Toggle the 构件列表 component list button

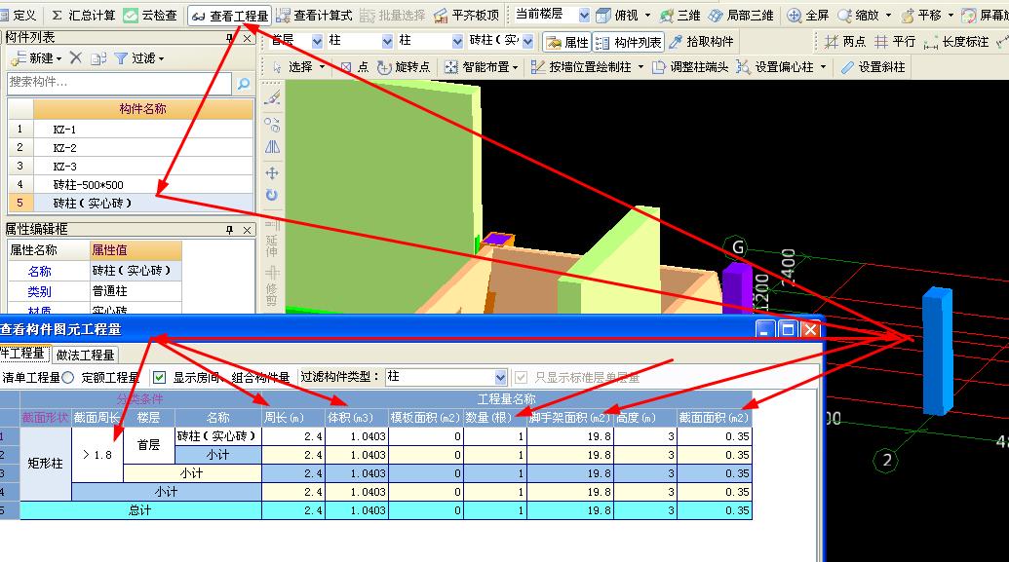[x=628, y=43]
